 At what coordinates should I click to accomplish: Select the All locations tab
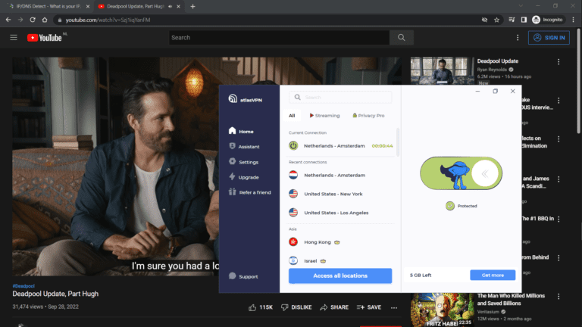292,116
